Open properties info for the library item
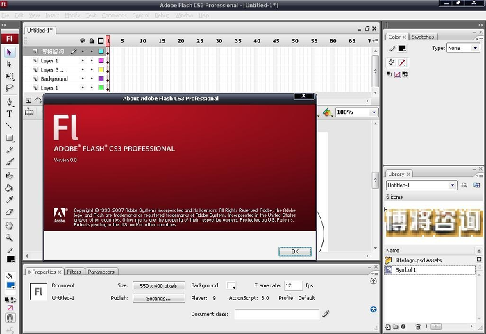The image size is (486, 334). click(x=403, y=326)
